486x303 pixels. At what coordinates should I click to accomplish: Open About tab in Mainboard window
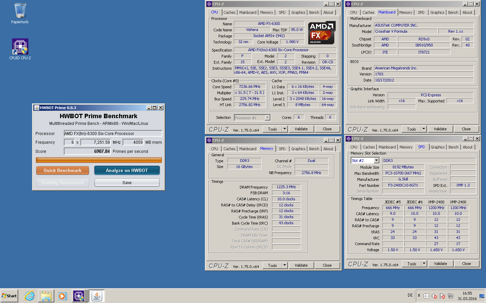click(467, 12)
